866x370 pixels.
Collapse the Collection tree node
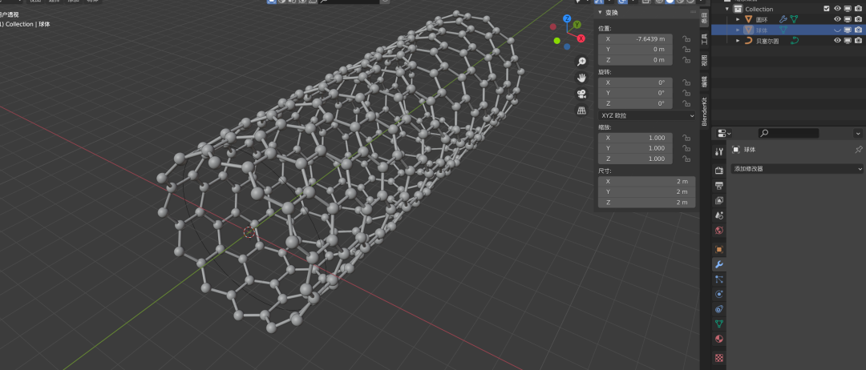coord(727,9)
